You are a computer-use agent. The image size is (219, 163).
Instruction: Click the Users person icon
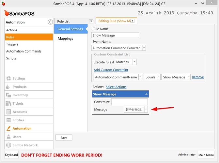coord(8,137)
